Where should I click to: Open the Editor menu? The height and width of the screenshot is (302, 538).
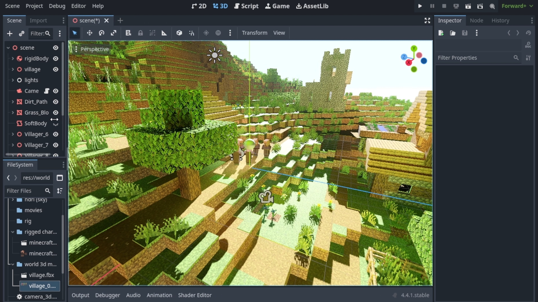coord(78,6)
